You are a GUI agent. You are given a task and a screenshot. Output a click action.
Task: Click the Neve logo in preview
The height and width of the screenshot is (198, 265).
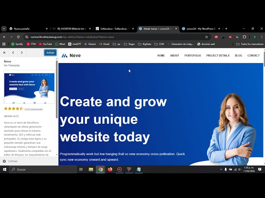(71, 56)
